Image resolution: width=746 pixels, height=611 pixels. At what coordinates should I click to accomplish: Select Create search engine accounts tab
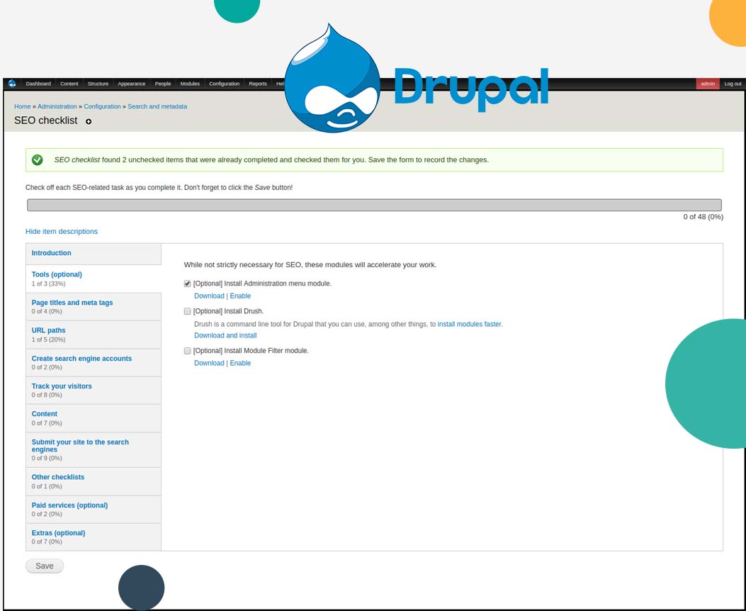click(94, 363)
